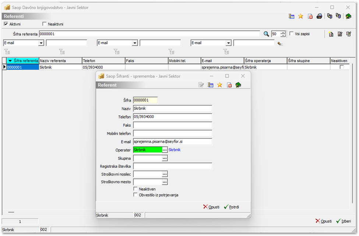Uncheck the Aktivni checkbox
359x236 pixels.
click(x=6, y=24)
